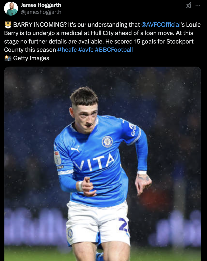Viewport: 207px width, 261px height.
Task: Open the #BBCFootball hashtag
Action: coord(114,50)
